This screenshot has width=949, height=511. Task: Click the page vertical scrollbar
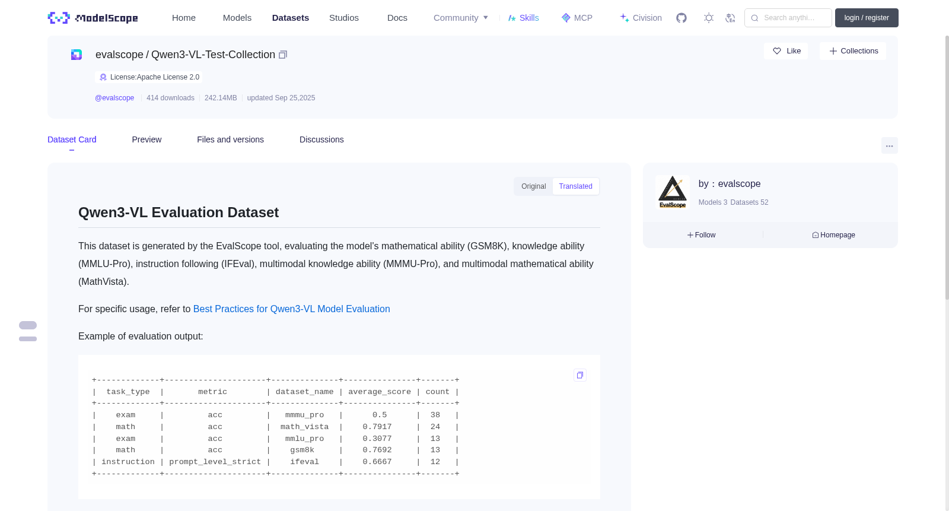click(947, 167)
